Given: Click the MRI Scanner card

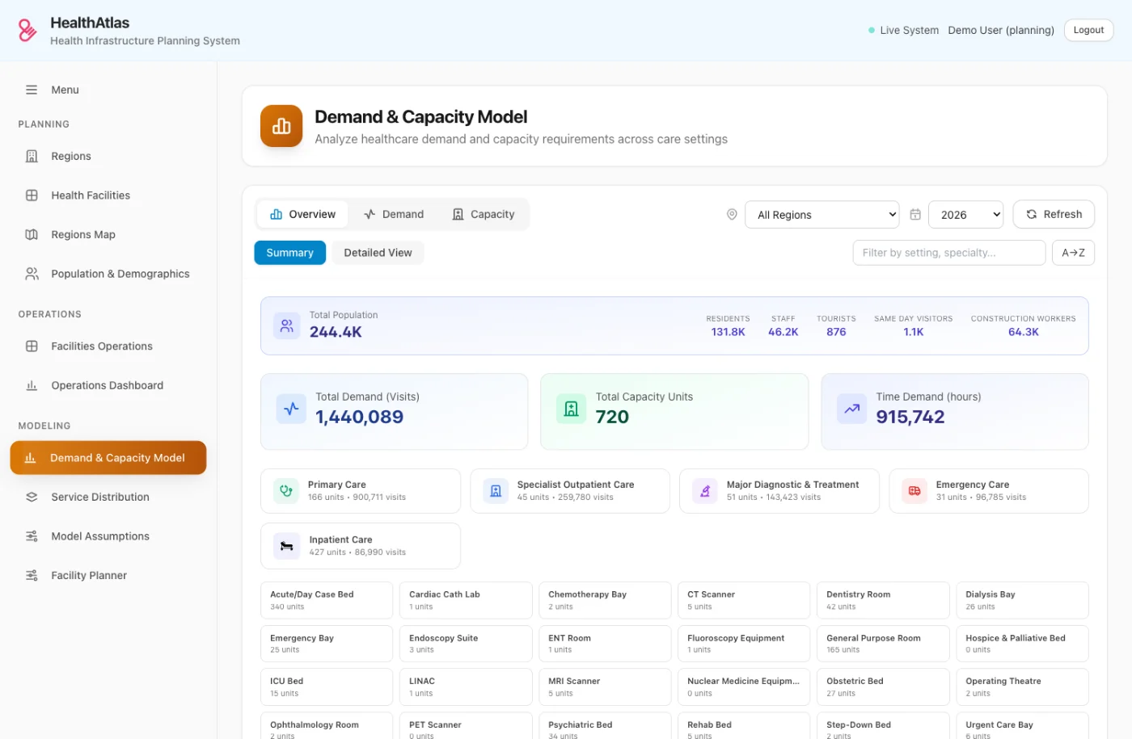Looking at the screenshot, I should pyautogui.click(x=605, y=687).
